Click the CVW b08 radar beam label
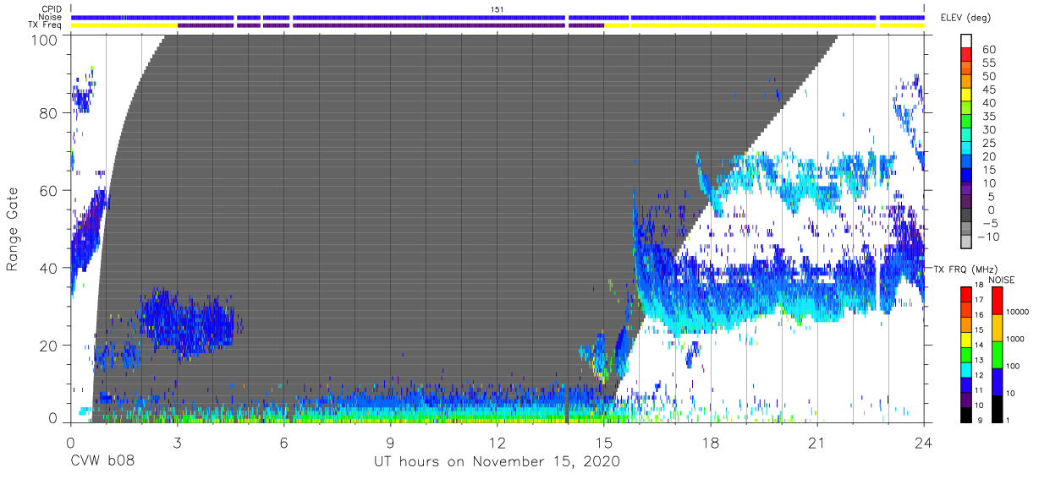 (102, 462)
